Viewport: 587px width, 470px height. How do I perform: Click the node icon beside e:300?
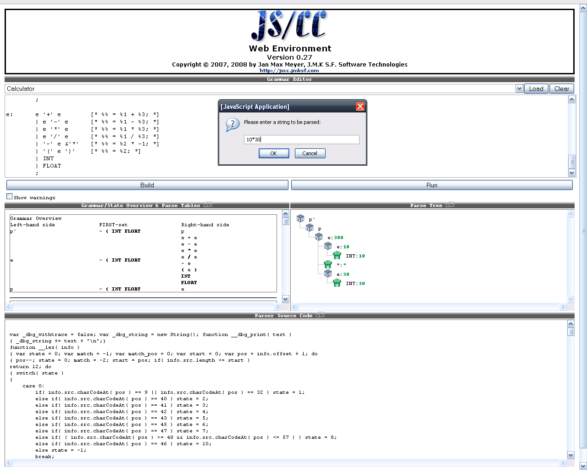tap(319, 236)
